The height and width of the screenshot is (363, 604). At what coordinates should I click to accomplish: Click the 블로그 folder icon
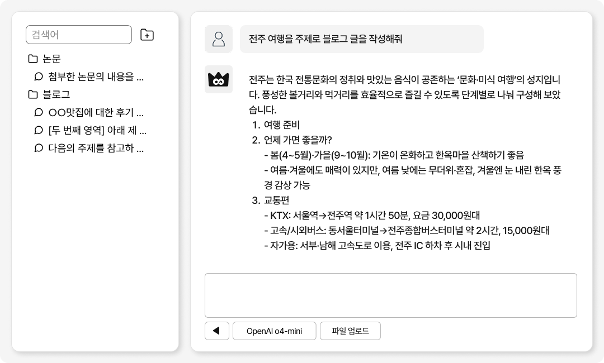33,94
